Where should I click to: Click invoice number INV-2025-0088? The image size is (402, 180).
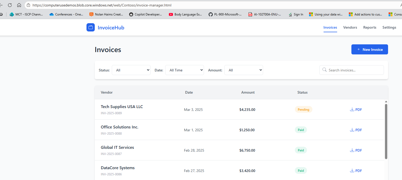coord(111,134)
